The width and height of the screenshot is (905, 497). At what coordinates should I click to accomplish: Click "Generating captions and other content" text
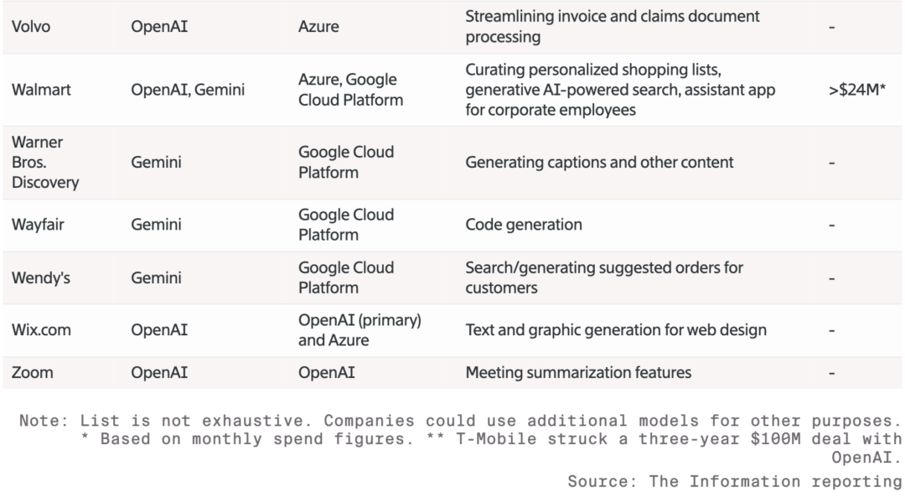[x=599, y=163]
